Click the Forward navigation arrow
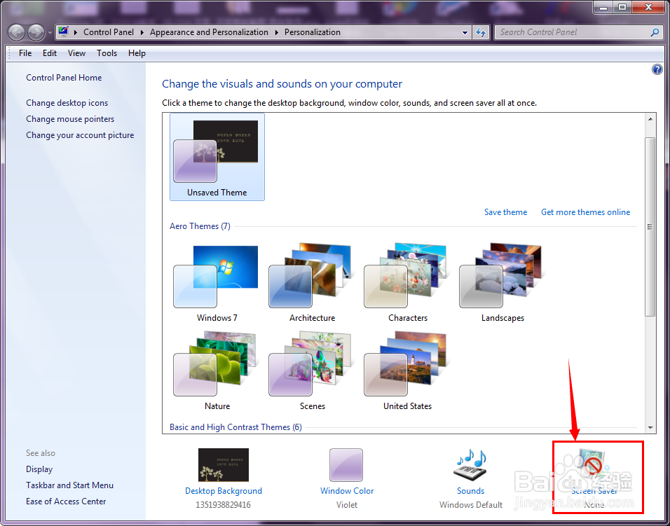The width and height of the screenshot is (670, 526). point(36,32)
